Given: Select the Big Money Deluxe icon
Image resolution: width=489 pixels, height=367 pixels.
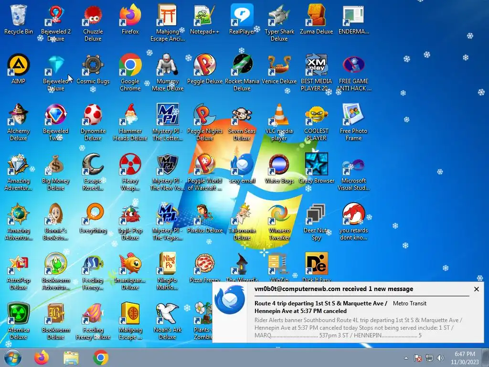Looking at the screenshot, I should 56,172.
